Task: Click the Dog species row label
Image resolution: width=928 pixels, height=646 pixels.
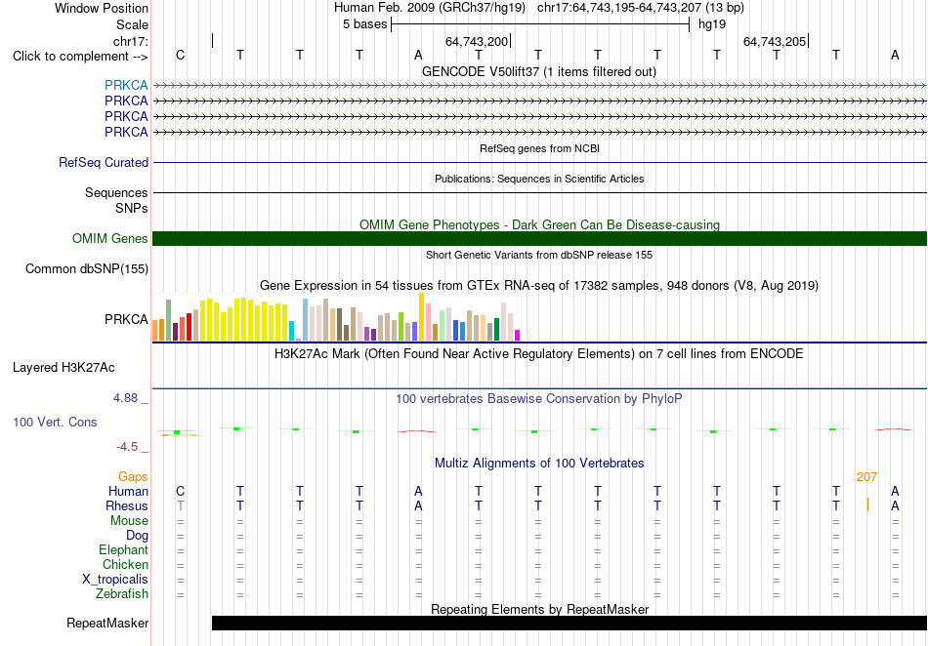Action: (x=137, y=536)
